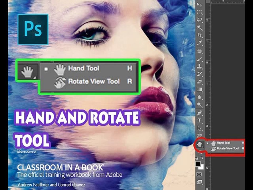The height and width of the screenshot is (190, 253).
Task: Change the screen mode
Action: pos(199,182)
